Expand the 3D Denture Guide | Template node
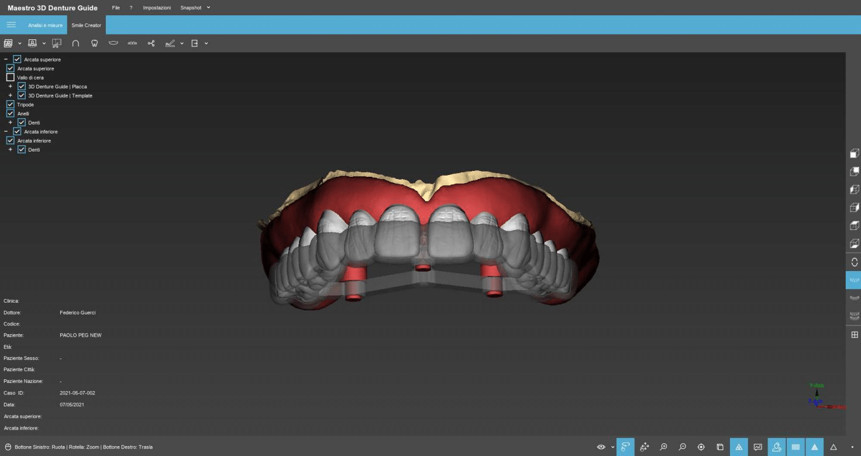This screenshot has width=861, height=456. 10,95
